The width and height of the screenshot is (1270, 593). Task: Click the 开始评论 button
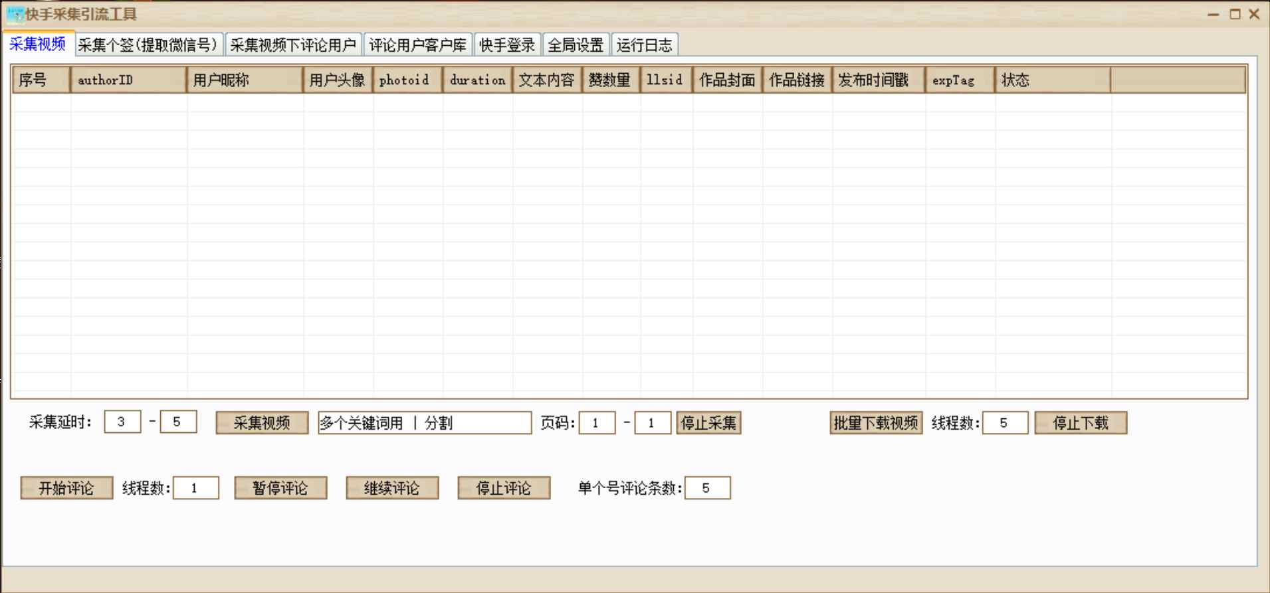click(x=66, y=488)
